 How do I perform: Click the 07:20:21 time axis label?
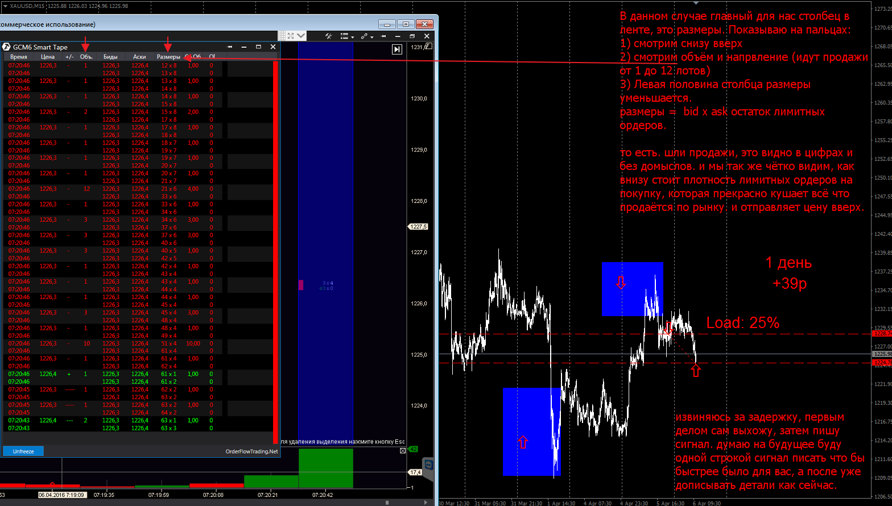coord(268,495)
